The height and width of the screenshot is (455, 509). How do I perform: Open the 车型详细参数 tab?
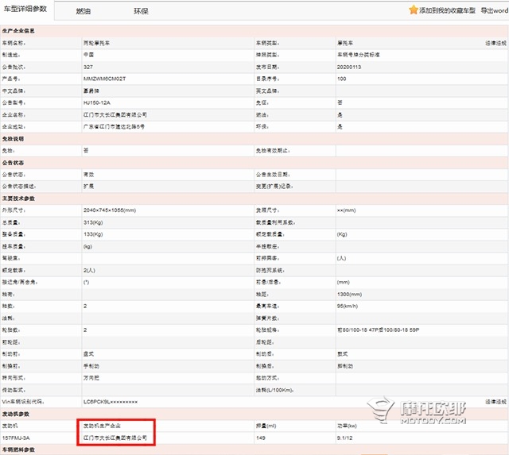pos(25,9)
